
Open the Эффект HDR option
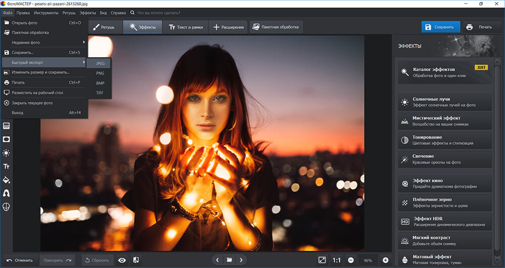[445, 222]
